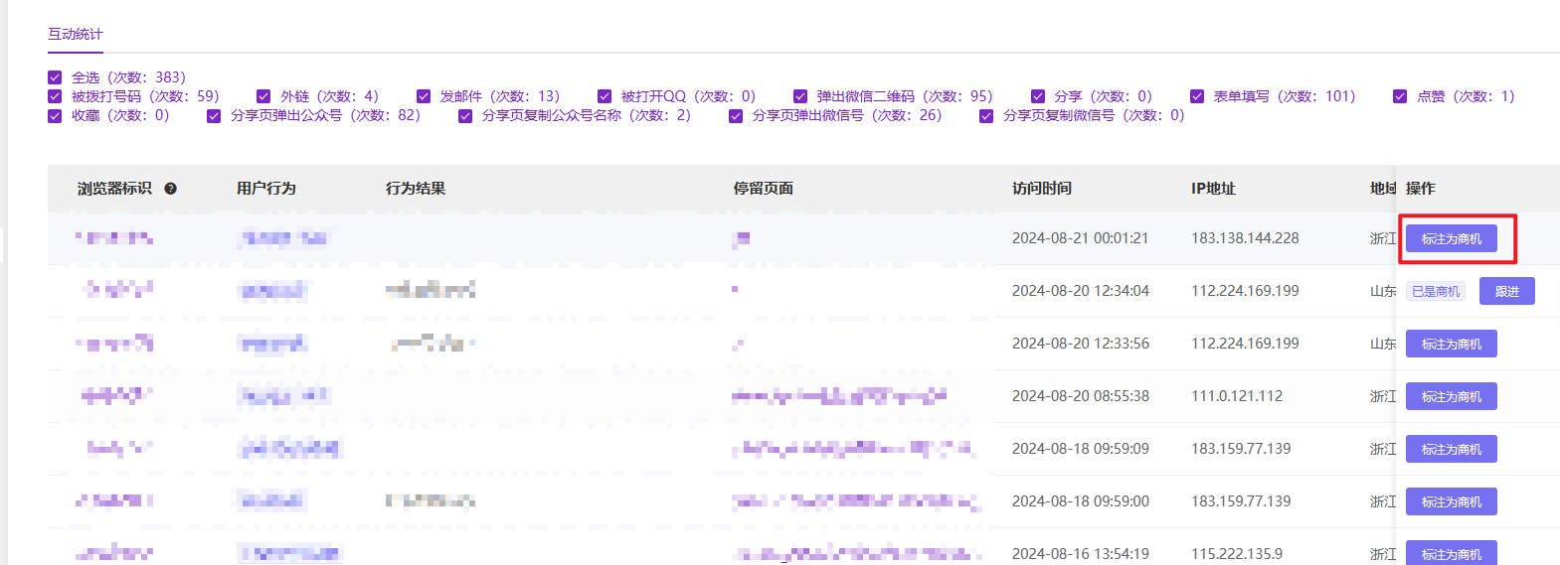Toggle 分享页弹出公众号 checkbox
The image size is (1560, 565).
pos(214,115)
